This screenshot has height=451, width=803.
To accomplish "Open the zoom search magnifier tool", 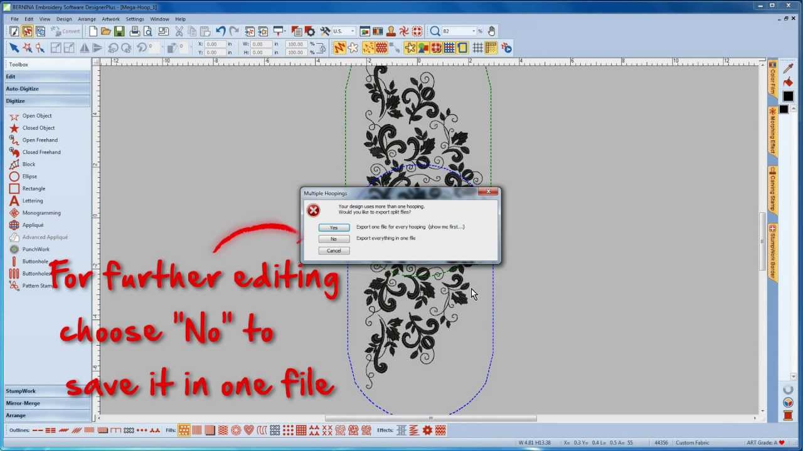I will click(435, 31).
